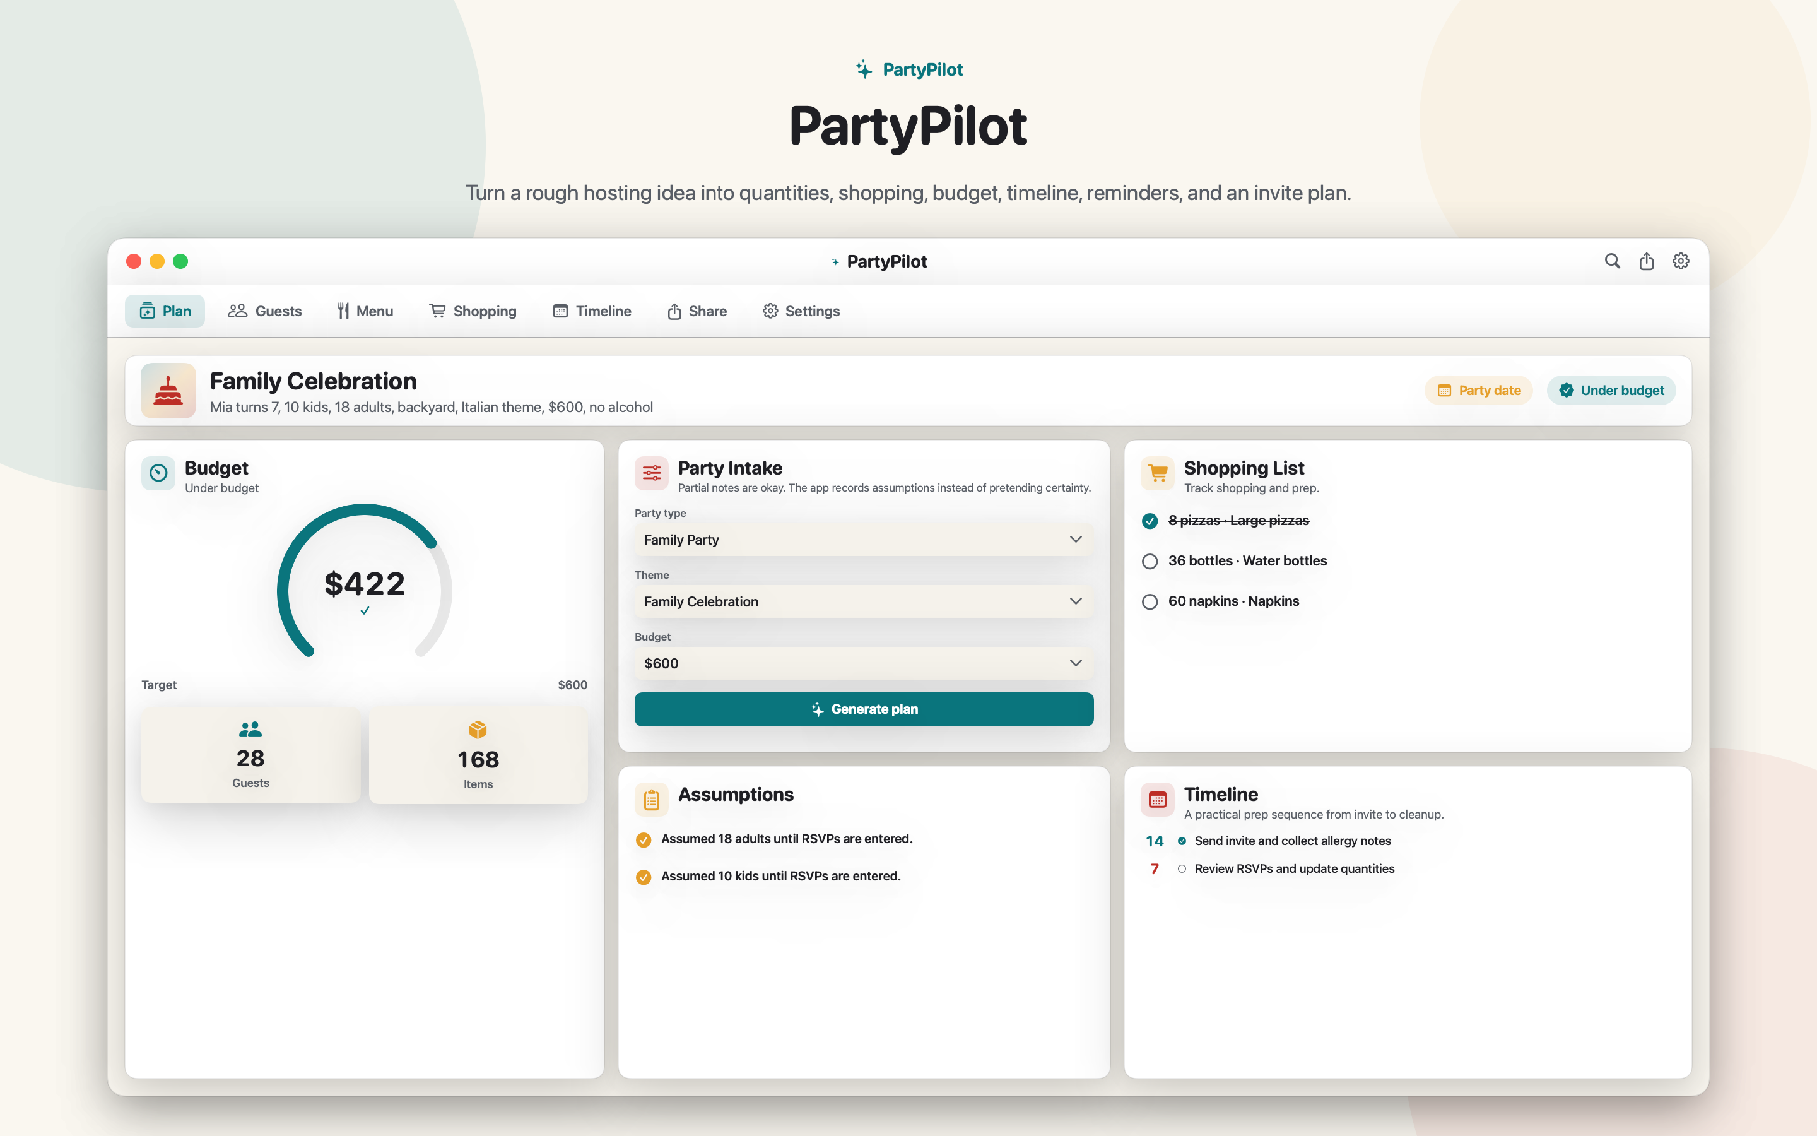Click the seal checkmark in Under budget badge
The height and width of the screenshot is (1136, 1817).
click(x=1567, y=390)
